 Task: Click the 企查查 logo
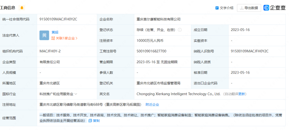275,8
